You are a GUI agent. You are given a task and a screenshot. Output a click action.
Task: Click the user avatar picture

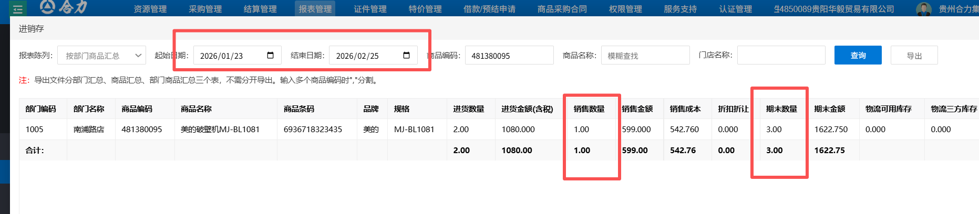point(923,9)
